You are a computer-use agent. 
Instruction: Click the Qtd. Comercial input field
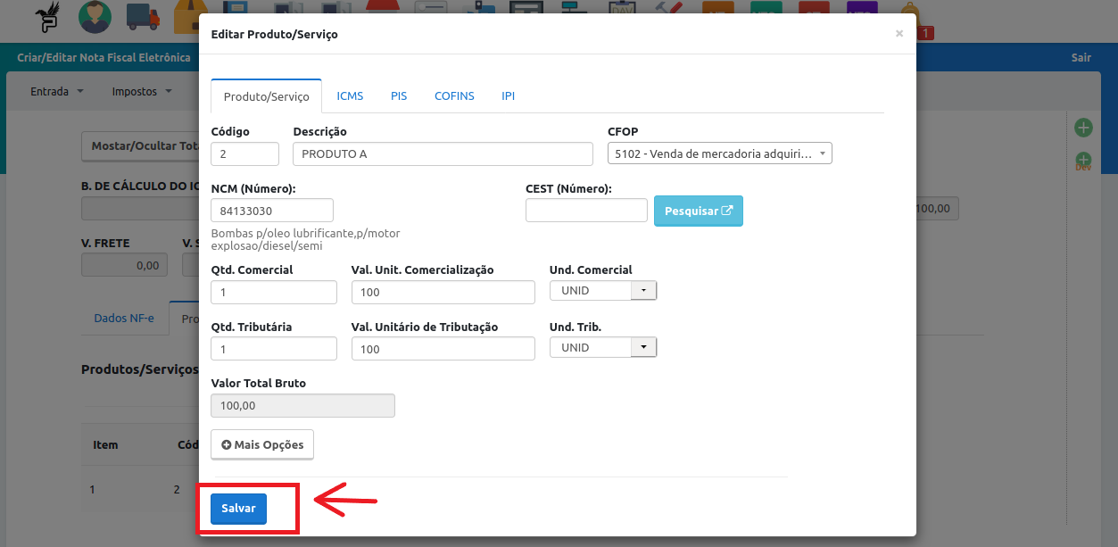pos(274,293)
